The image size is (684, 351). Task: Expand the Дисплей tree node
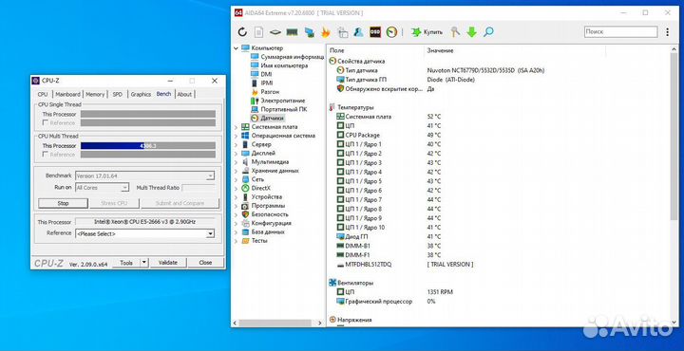236,153
